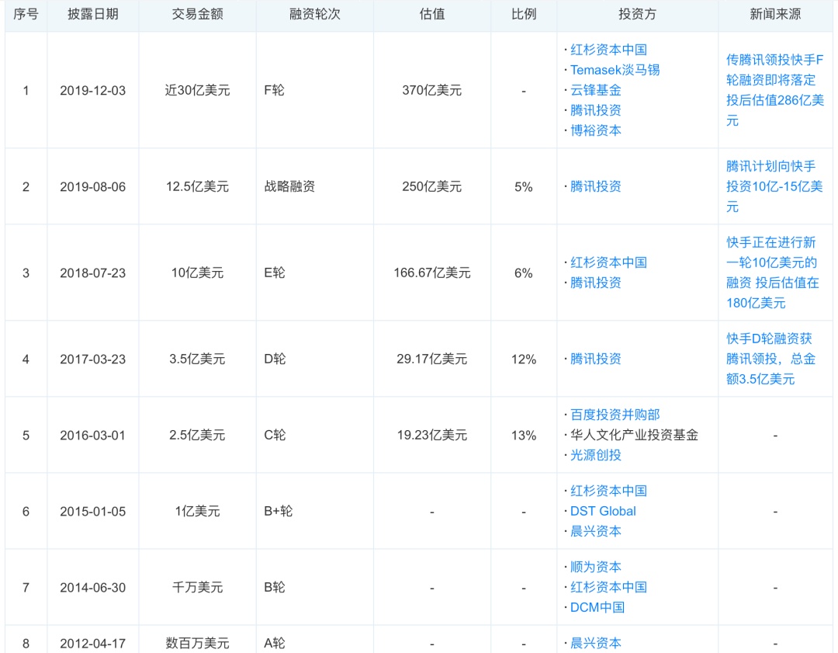
Task: Open 红杉资本中国 link in the E轮 row
Action: [x=608, y=262]
